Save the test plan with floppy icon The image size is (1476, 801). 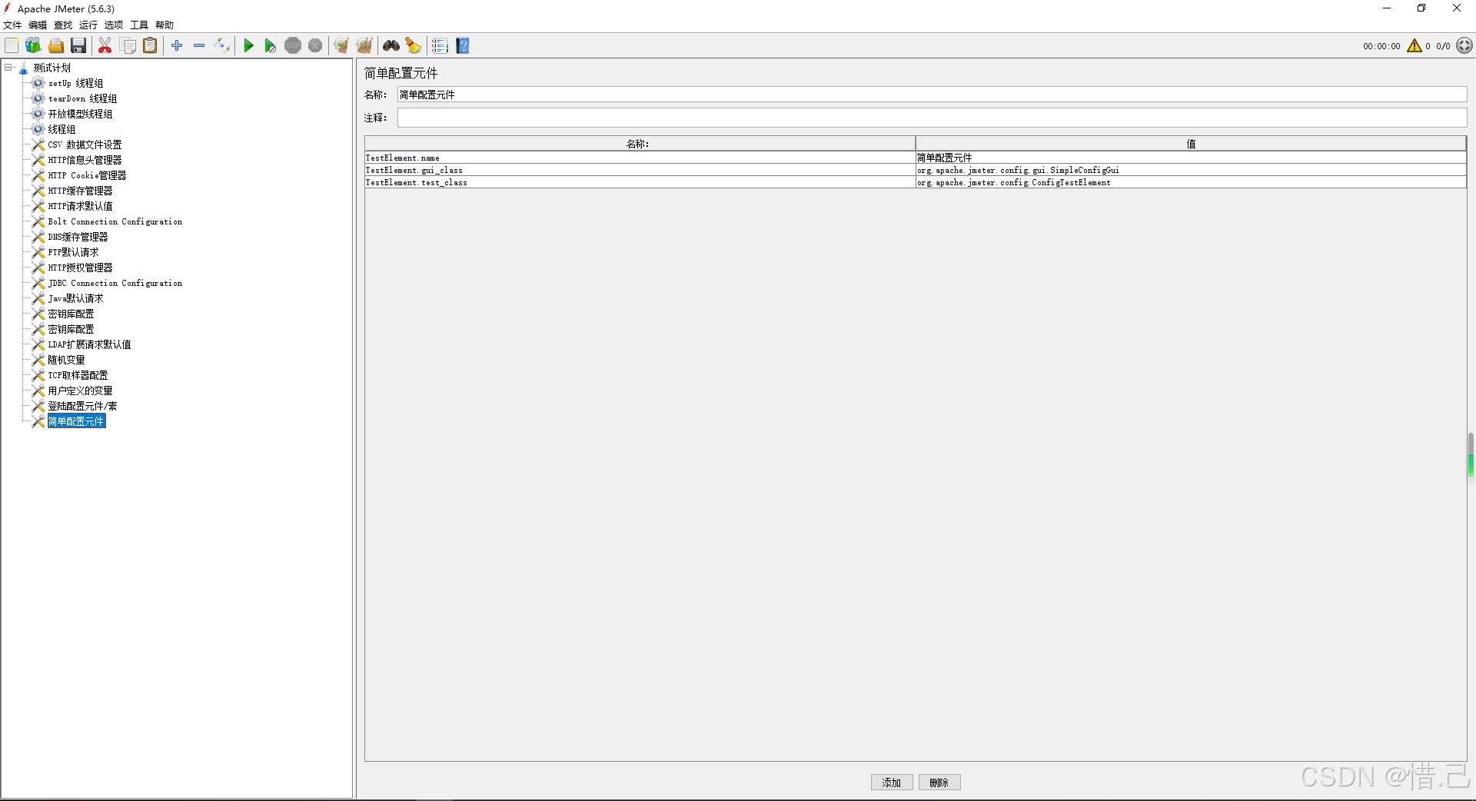[78, 46]
